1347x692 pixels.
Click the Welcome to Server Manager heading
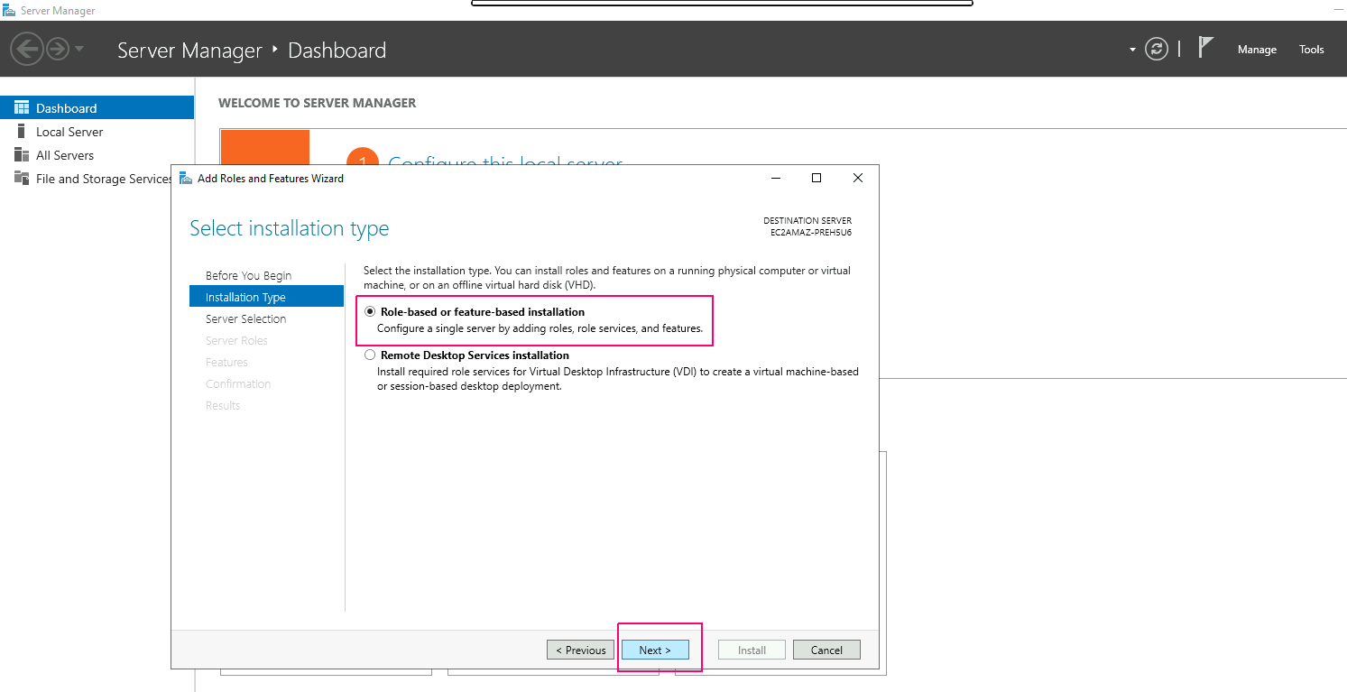point(318,103)
